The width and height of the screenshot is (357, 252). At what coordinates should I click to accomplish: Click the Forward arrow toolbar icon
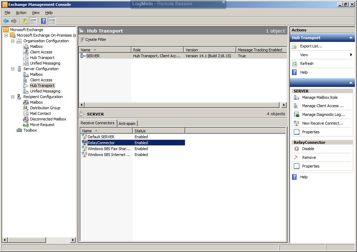click(14, 21)
